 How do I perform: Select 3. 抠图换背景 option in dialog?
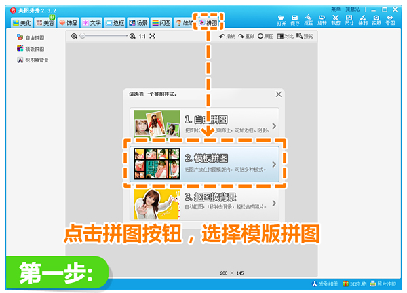coord(203,201)
